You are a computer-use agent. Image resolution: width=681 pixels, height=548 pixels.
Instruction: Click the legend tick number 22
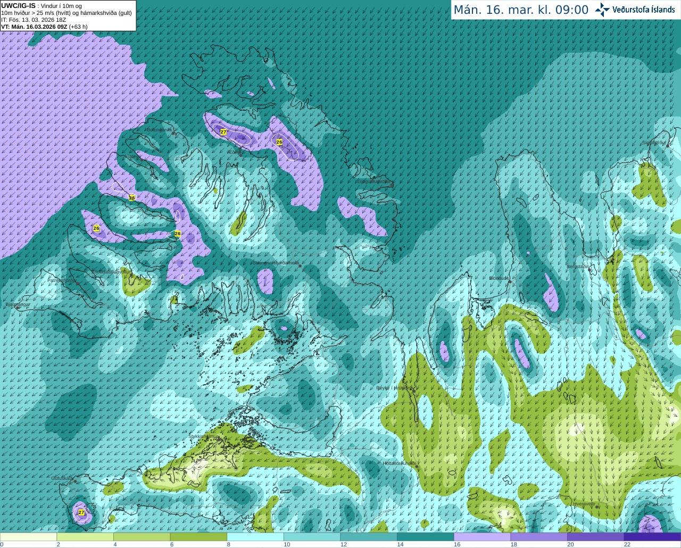627,544
